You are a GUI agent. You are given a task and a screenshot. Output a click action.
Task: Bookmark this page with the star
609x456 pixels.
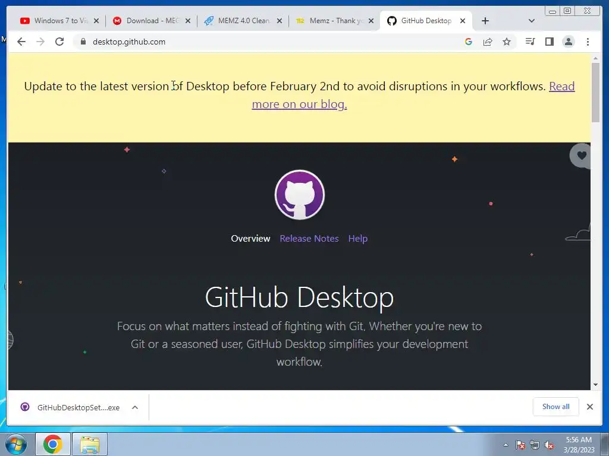click(507, 42)
